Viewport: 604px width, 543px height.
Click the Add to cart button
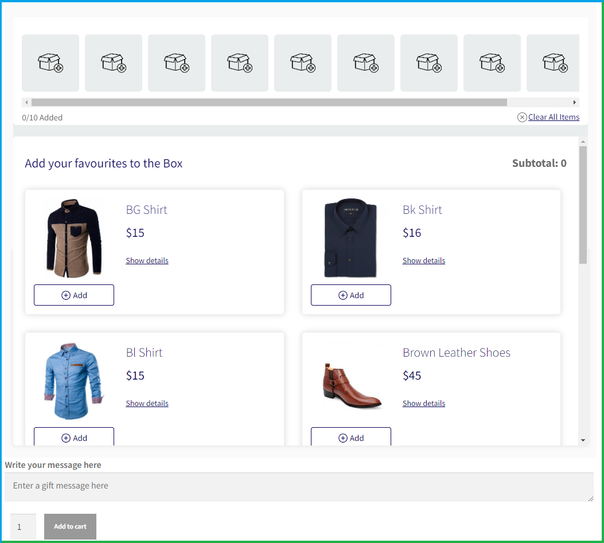coord(70,526)
